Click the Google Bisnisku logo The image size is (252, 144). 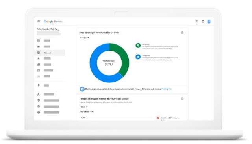point(54,22)
